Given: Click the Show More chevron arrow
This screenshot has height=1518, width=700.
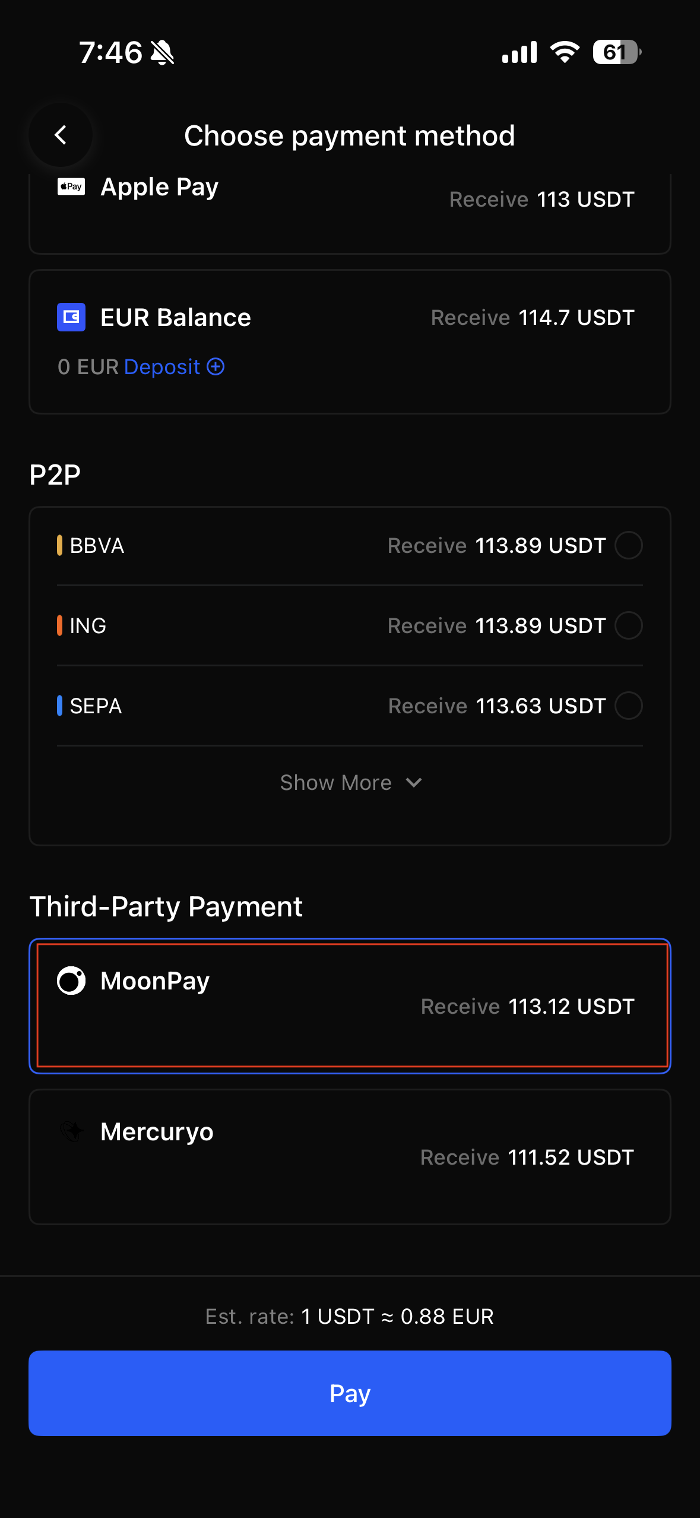Looking at the screenshot, I should 414,783.
